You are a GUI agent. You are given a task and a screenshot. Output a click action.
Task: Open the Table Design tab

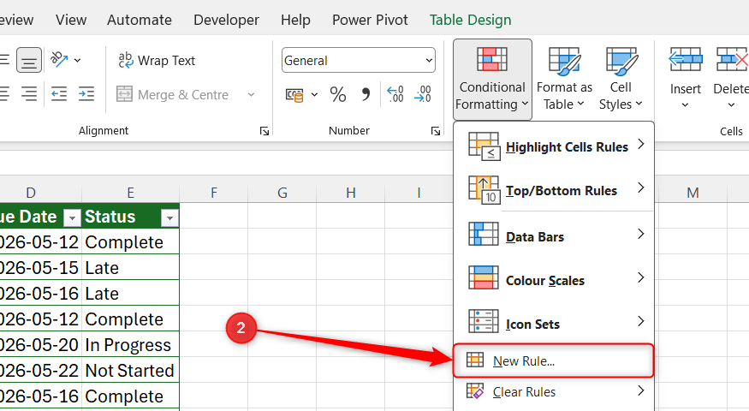pos(470,20)
